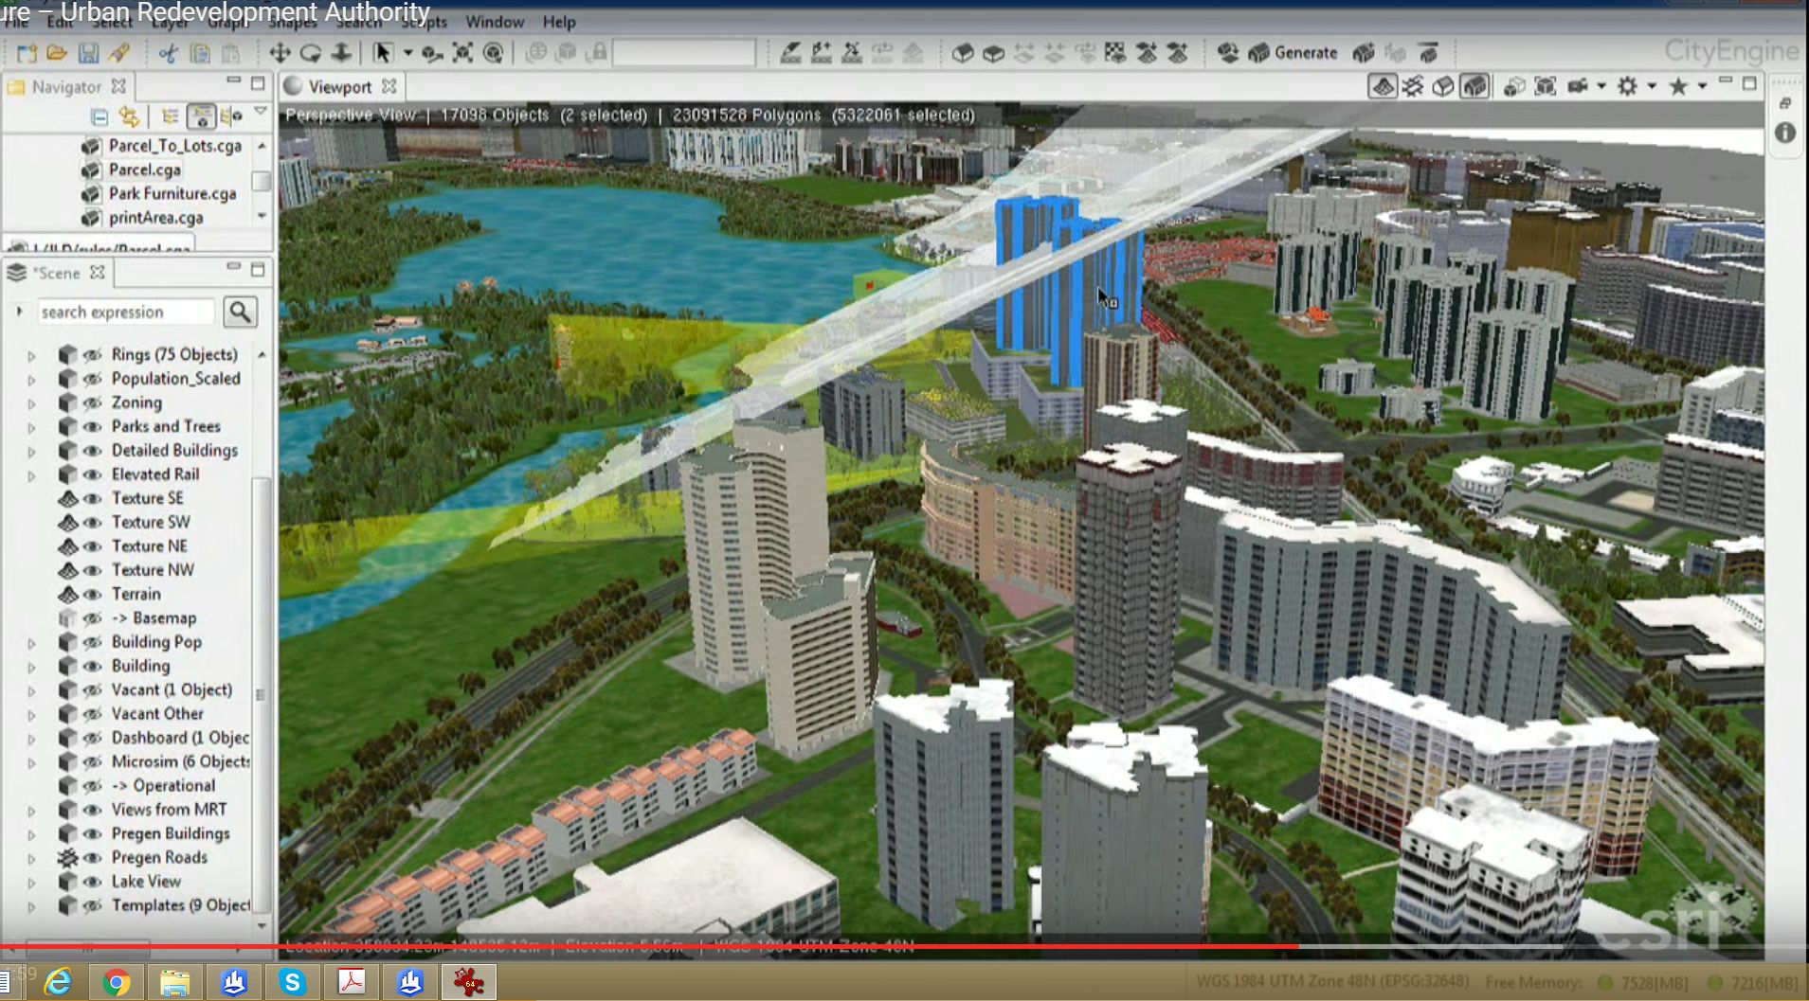Expand the Building Pop layer node

click(x=31, y=643)
